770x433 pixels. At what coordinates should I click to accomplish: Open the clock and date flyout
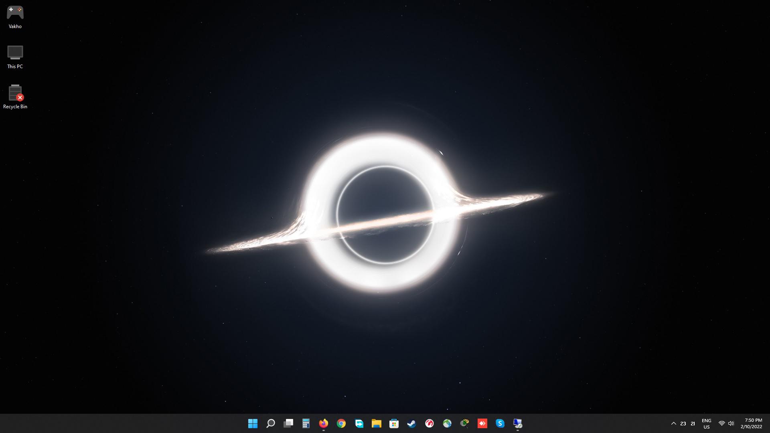click(751, 423)
